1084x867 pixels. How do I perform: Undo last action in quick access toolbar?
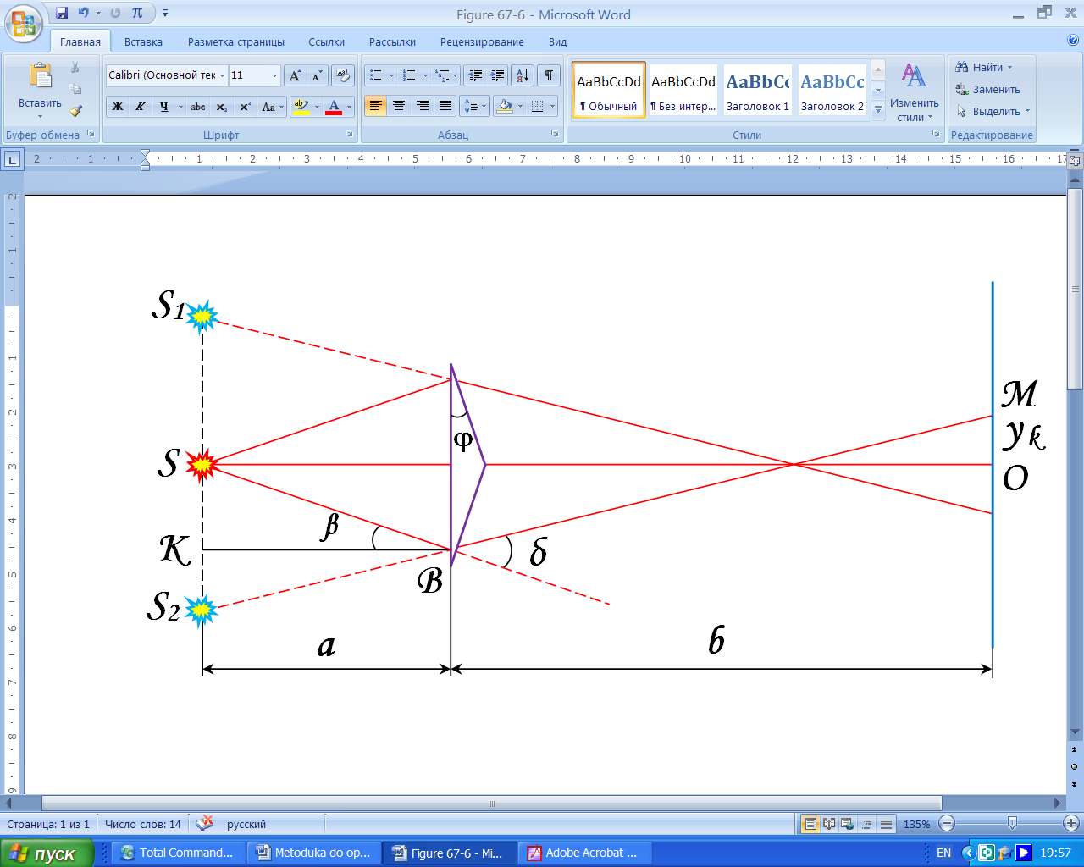pyautogui.click(x=84, y=13)
